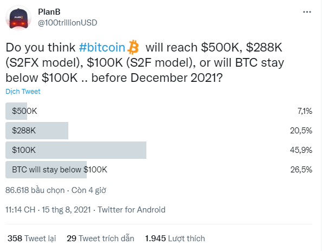View the 29 Tweet trích dẫn quotes

(x=100, y=239)
